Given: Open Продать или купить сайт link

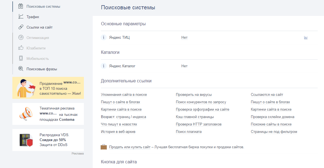Looking at the screenshot, I should coord(130,147).
